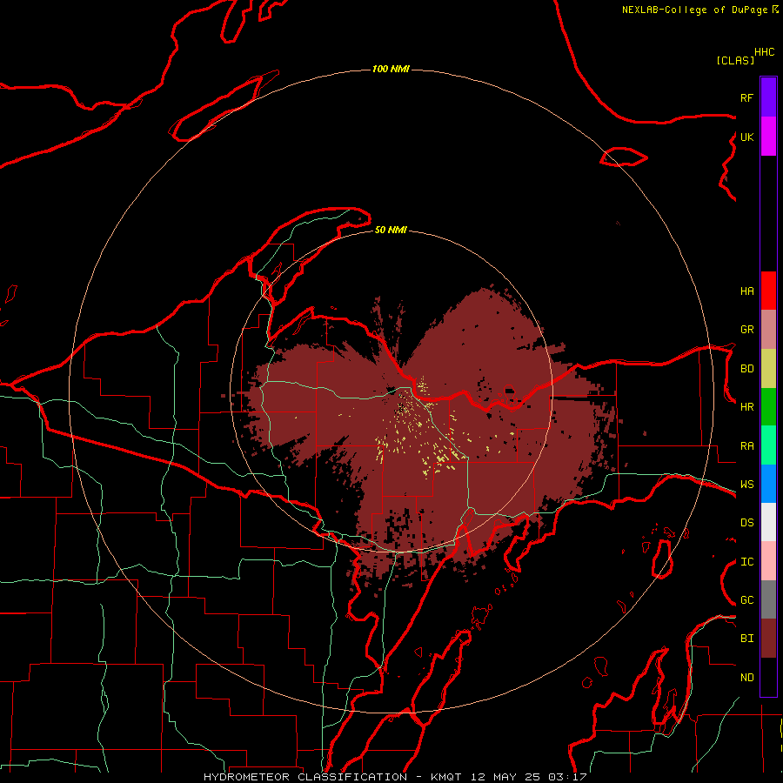
Task: Click the DS legend label
Action: click(747, 523)
